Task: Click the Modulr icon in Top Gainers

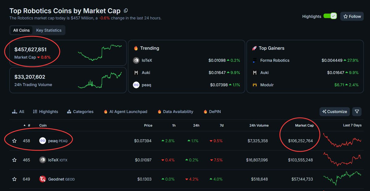Action: coord(255,85)
